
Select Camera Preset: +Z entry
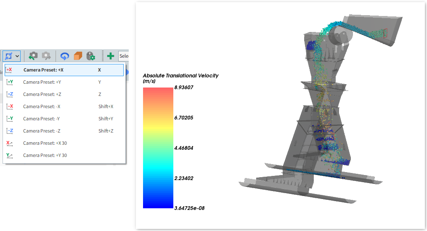42,94
